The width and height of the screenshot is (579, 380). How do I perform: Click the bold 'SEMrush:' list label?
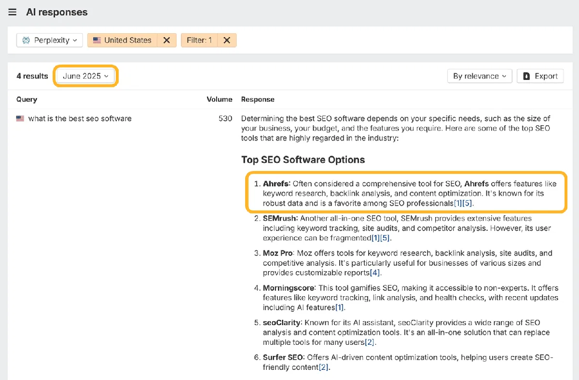point(280,218)
